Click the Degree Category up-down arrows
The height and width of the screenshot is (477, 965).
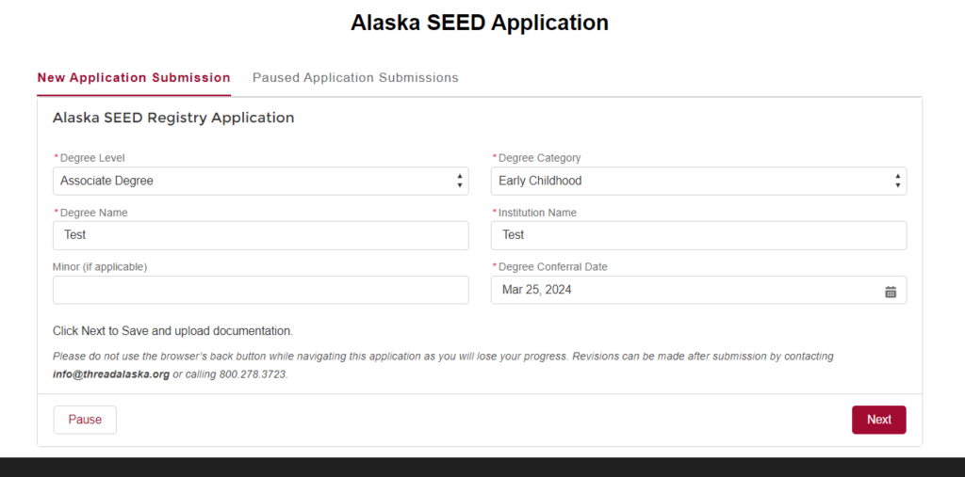[897, 181]
